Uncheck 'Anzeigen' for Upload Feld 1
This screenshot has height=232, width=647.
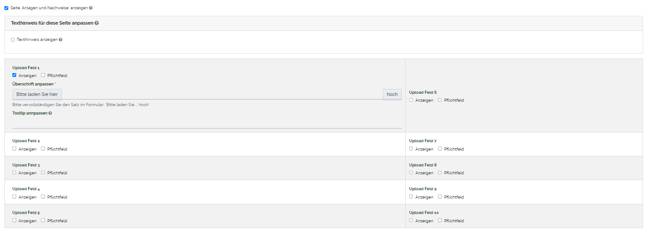pyautogui.click(x=15, y=75)
